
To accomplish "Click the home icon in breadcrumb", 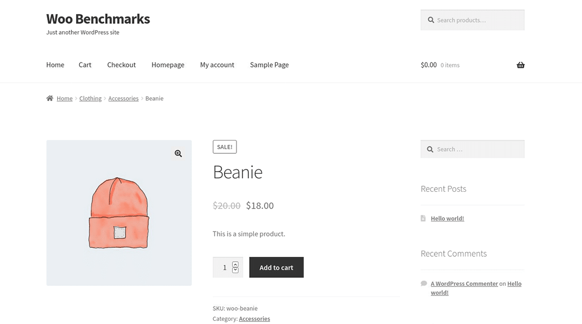I will (x=50, y=98).
